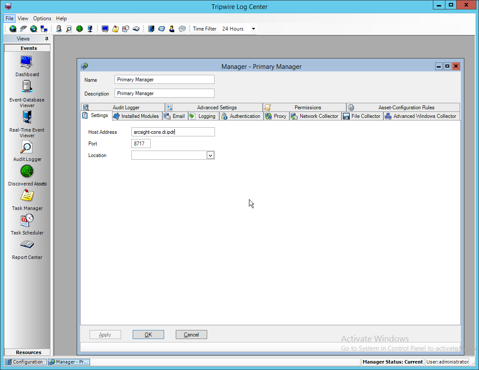
Task: Open Discovered Assets from the toolbar radar icon
Action: [x=79, y=29]
